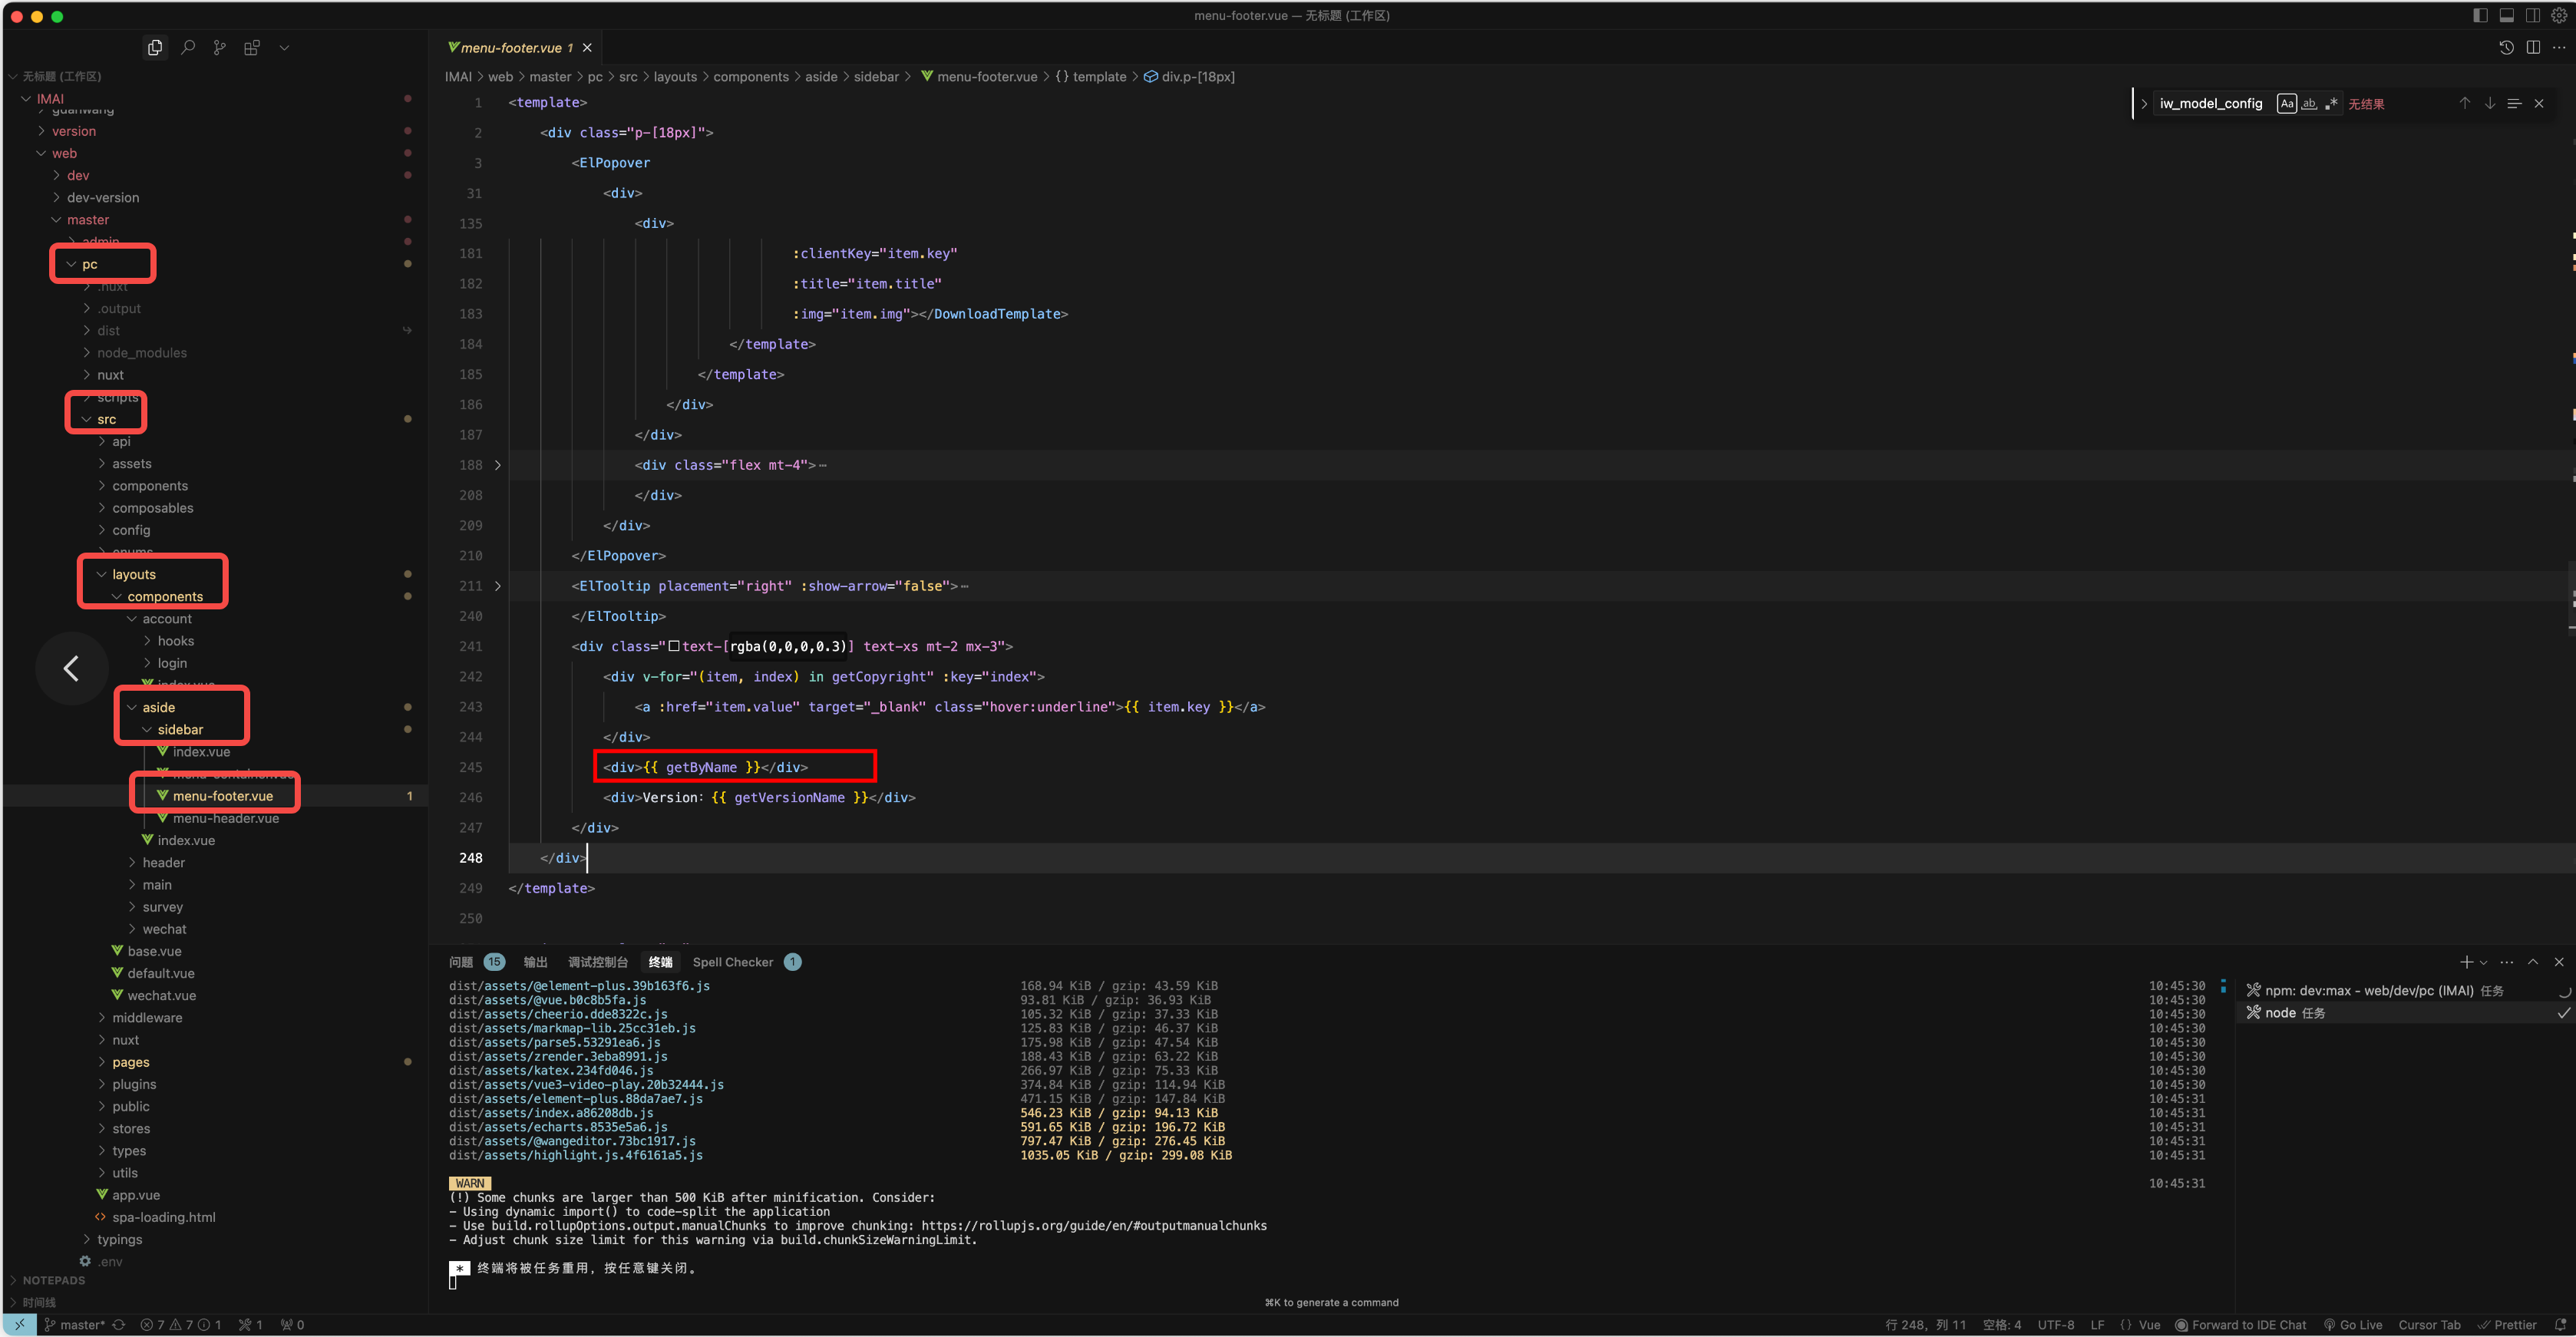The height and width of the screenshot is (1337, 2576).
Task: Open the Source Control view icon
Action: 219,47
